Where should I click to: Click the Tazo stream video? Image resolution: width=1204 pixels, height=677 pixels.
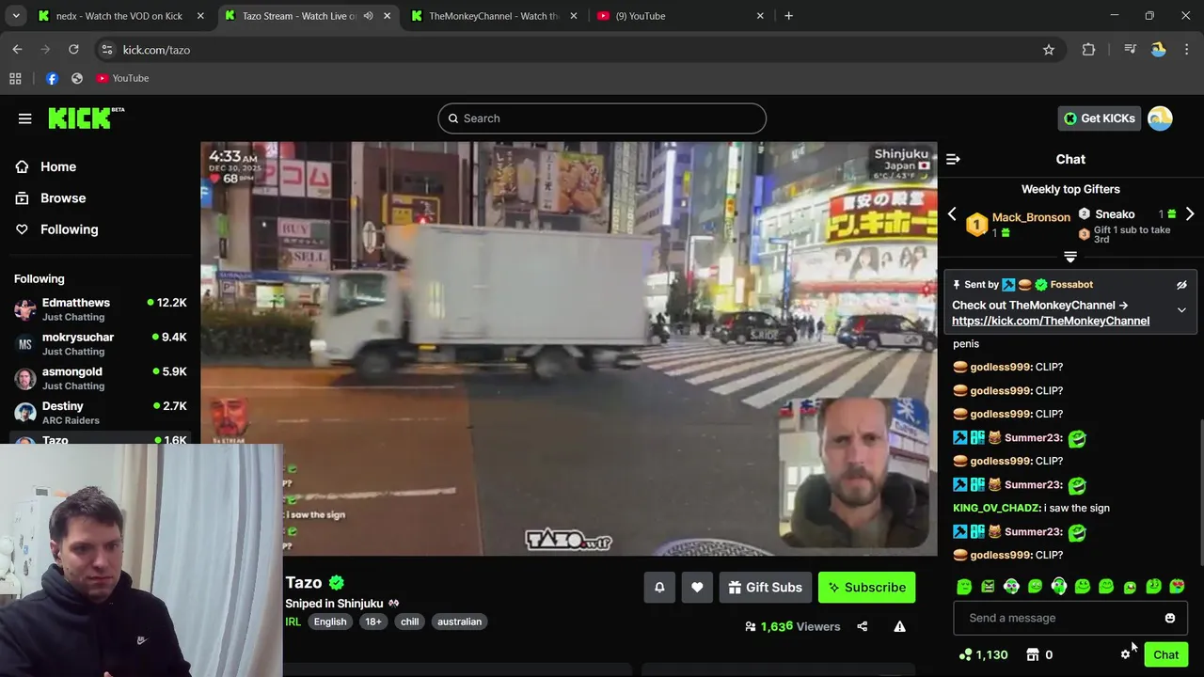click(x=568, y=349)
